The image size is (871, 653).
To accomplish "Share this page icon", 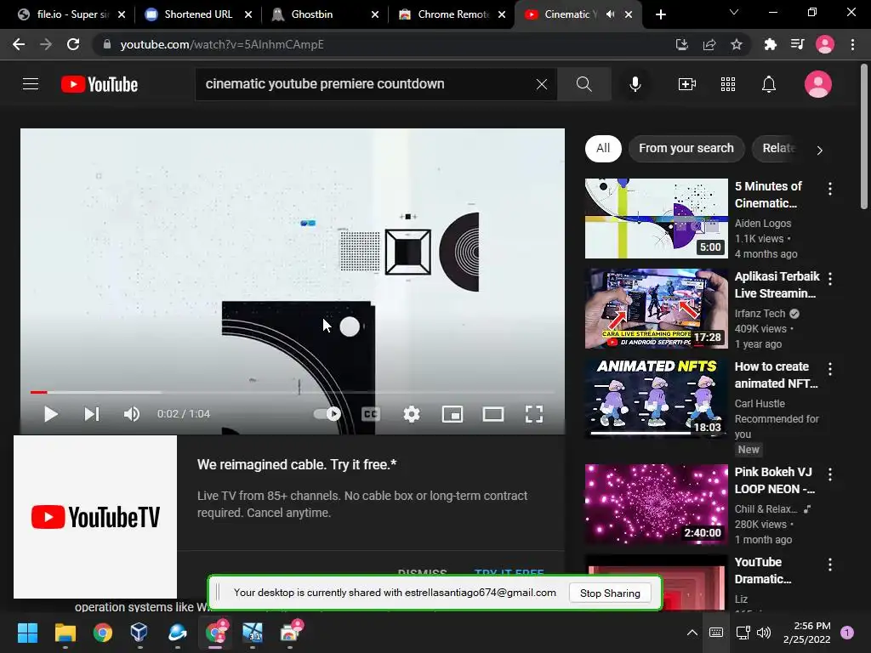I will (709, 44).
